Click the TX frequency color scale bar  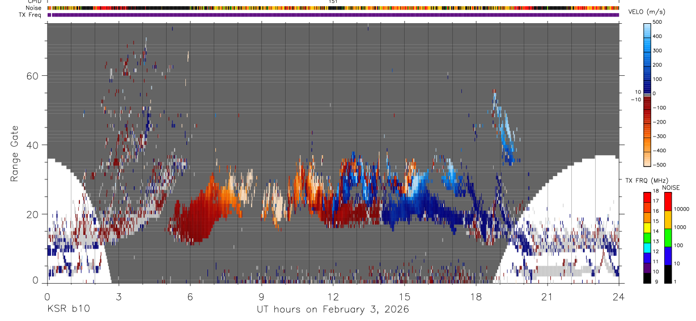click(x=647, y=237)
